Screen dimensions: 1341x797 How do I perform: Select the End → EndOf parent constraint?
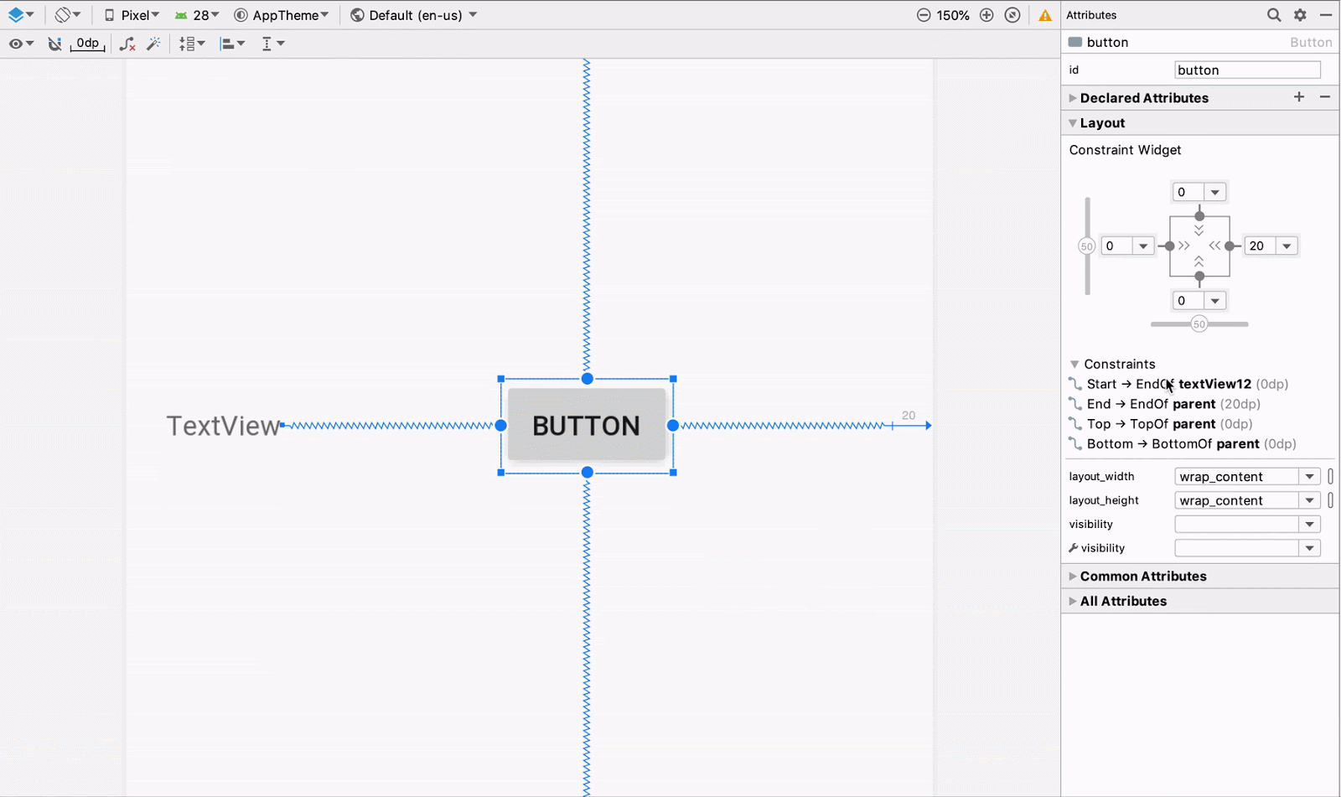click(x=1173, y=404)
